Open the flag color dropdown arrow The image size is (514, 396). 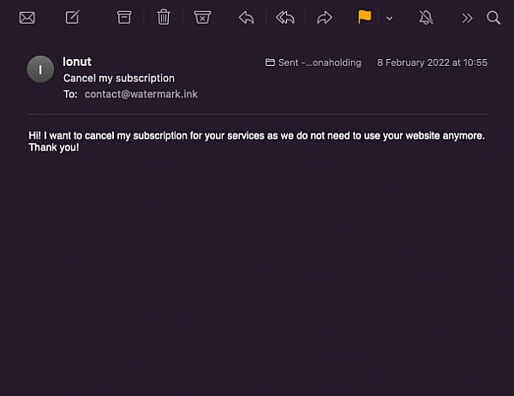390,19
